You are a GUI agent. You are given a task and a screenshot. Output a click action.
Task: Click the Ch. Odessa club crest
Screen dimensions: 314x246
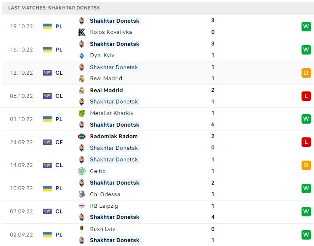pos(82,194)
